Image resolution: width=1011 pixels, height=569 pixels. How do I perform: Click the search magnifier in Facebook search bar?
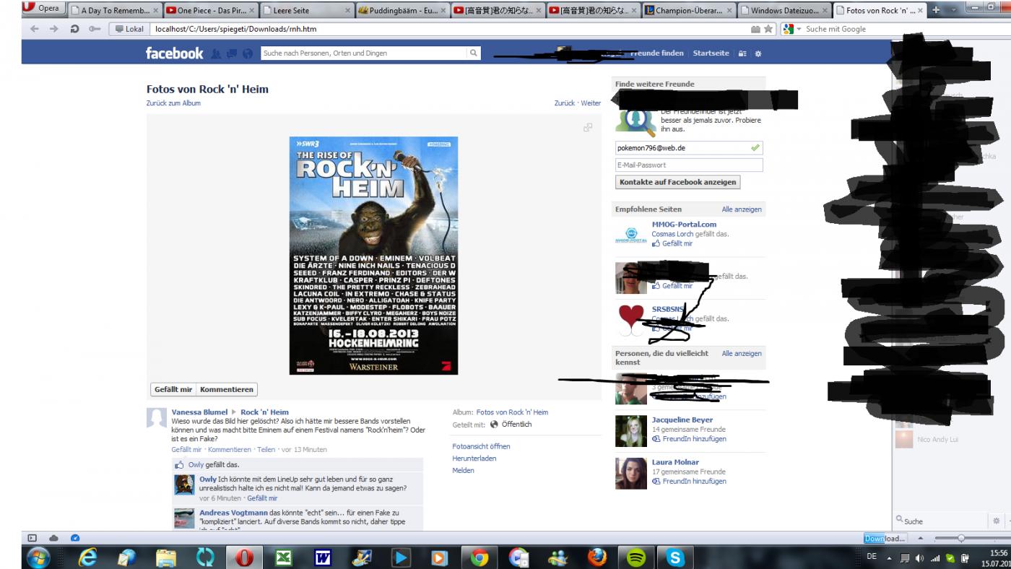tap(473, 53)
